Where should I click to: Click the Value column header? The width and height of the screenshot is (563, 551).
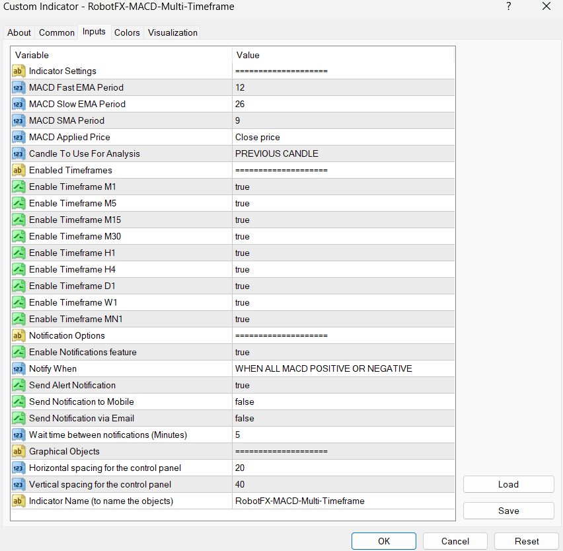[343, 55]
